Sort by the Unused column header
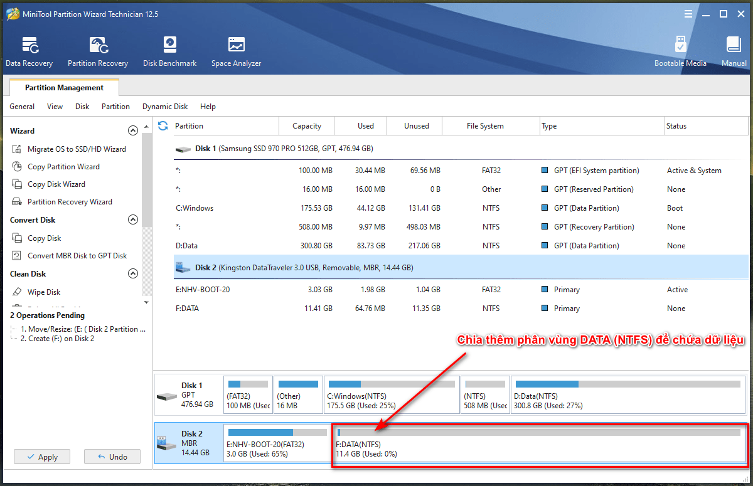This screenshot has width=753, height=486. point(415,126)
